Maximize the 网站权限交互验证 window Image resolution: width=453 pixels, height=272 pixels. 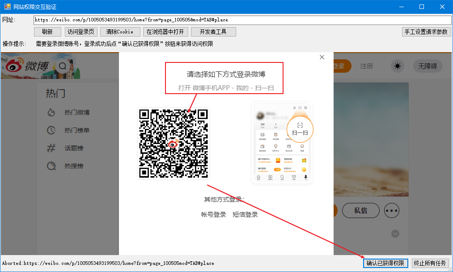[422, 7]
